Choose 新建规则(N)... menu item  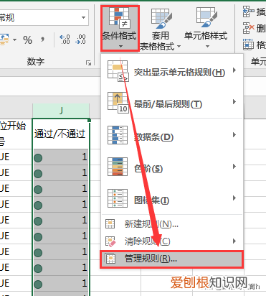pos(172,224)
